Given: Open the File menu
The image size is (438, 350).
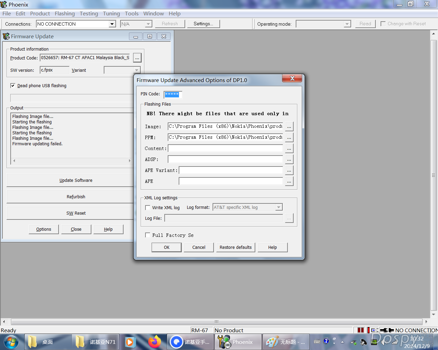Looking at the screenshot, I should [7, 14].
